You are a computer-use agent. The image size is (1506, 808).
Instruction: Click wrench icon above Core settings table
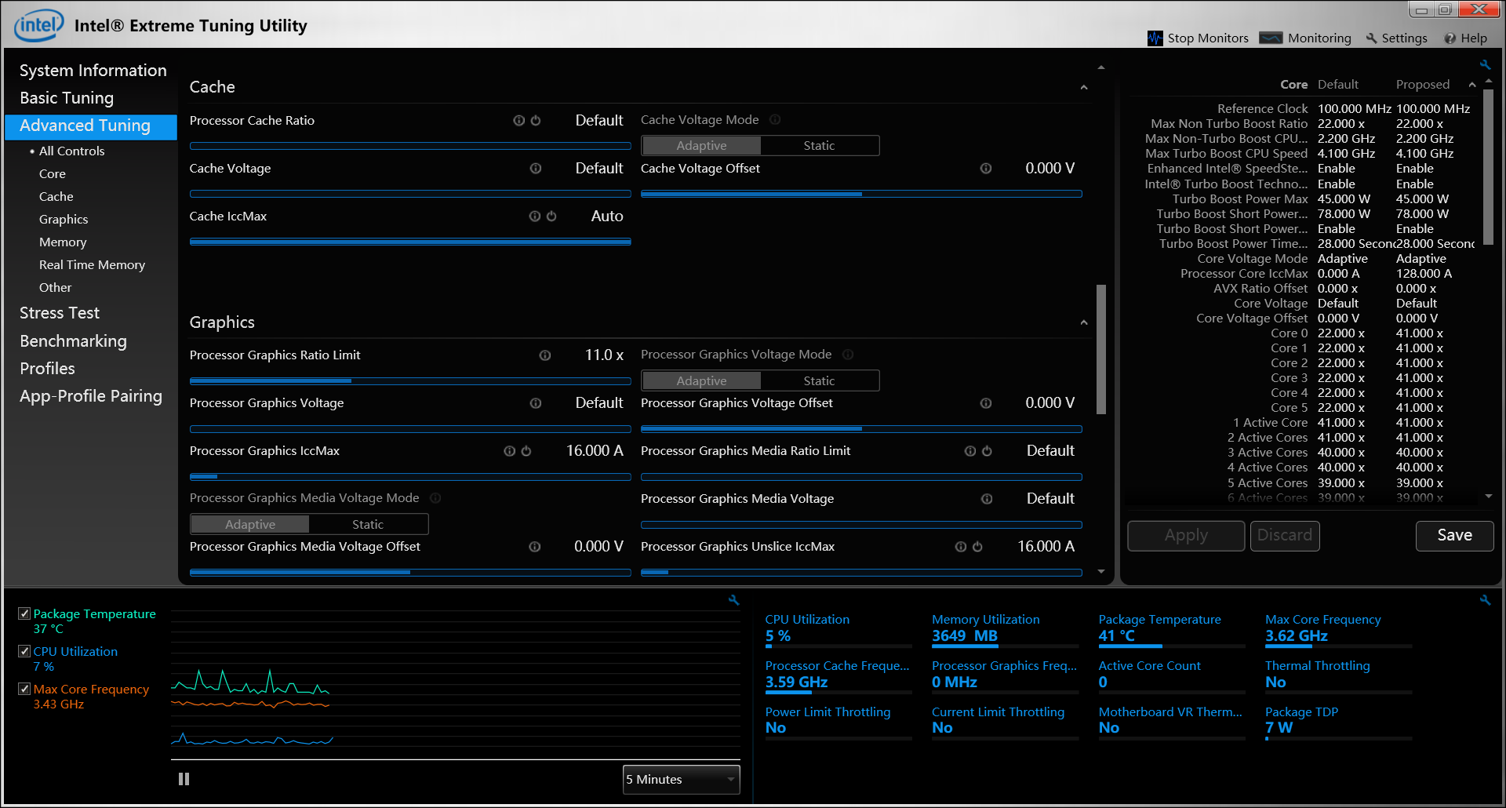pos(1485,65)
